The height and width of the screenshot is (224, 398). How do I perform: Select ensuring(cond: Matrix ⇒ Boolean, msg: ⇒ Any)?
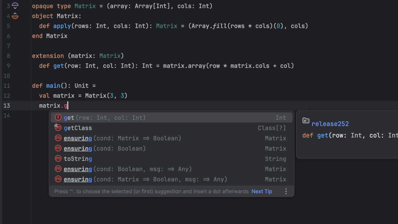click(145, 179)
